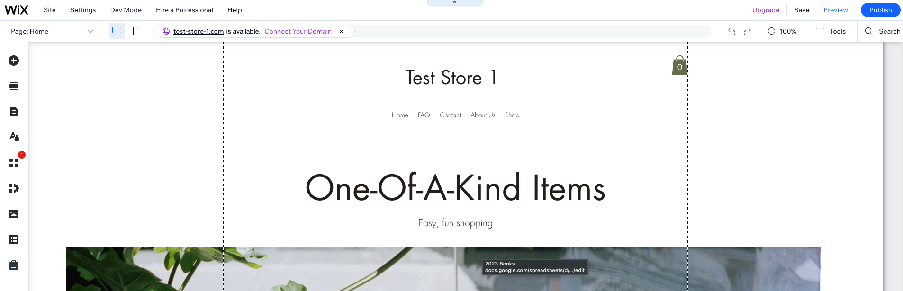The width and height of the screenshot is (903, 291).
Task: Open the Dev Mode menu
Action: 126,10
